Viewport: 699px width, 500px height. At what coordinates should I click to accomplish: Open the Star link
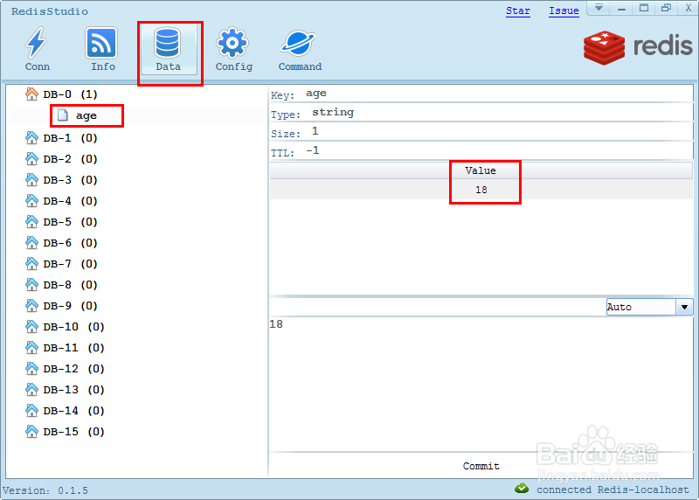pyautogui.click(x=518, y=10)
